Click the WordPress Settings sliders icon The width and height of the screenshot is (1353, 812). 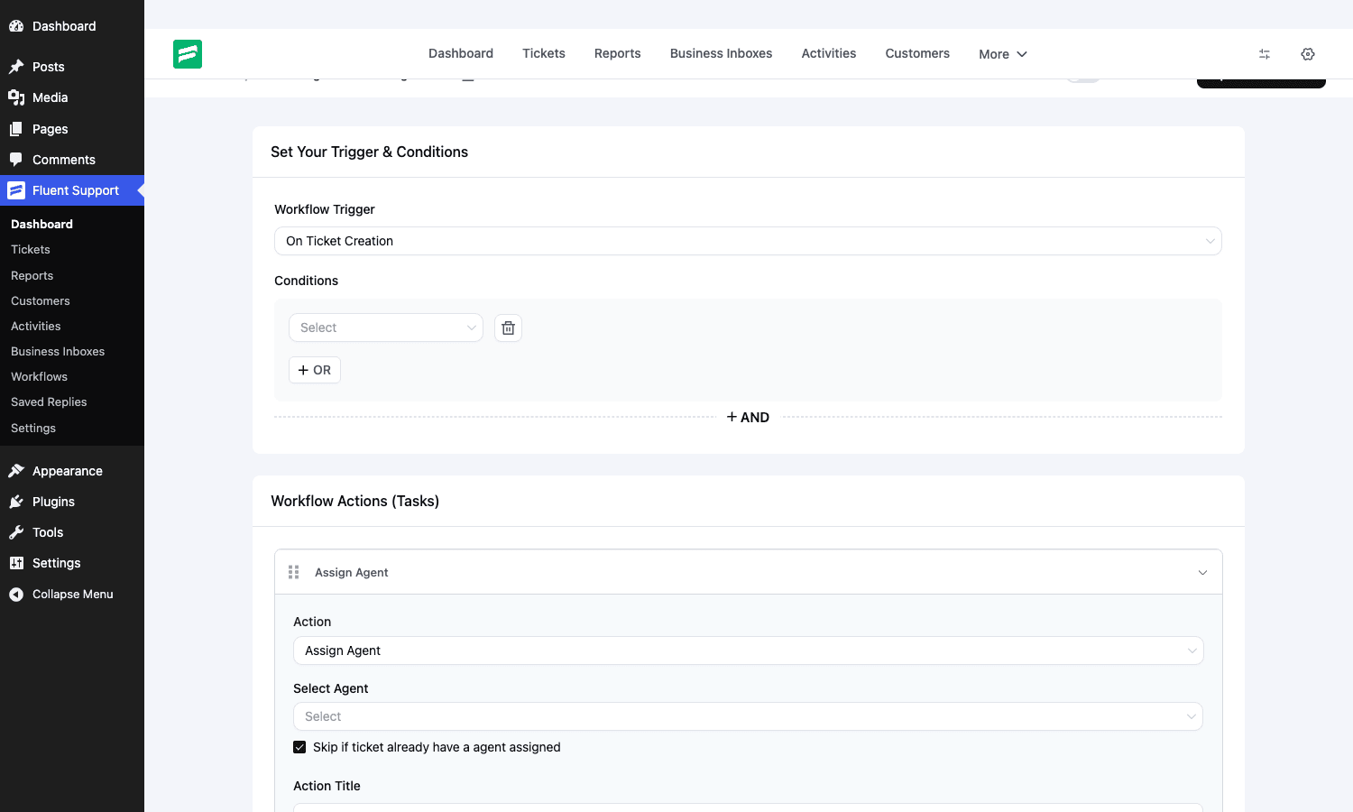click(16, 563)
